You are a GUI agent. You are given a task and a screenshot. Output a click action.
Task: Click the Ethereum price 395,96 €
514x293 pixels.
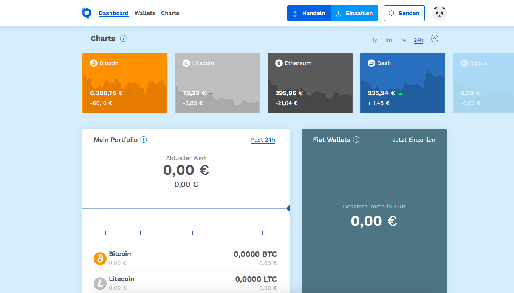(x=289, y=93)
